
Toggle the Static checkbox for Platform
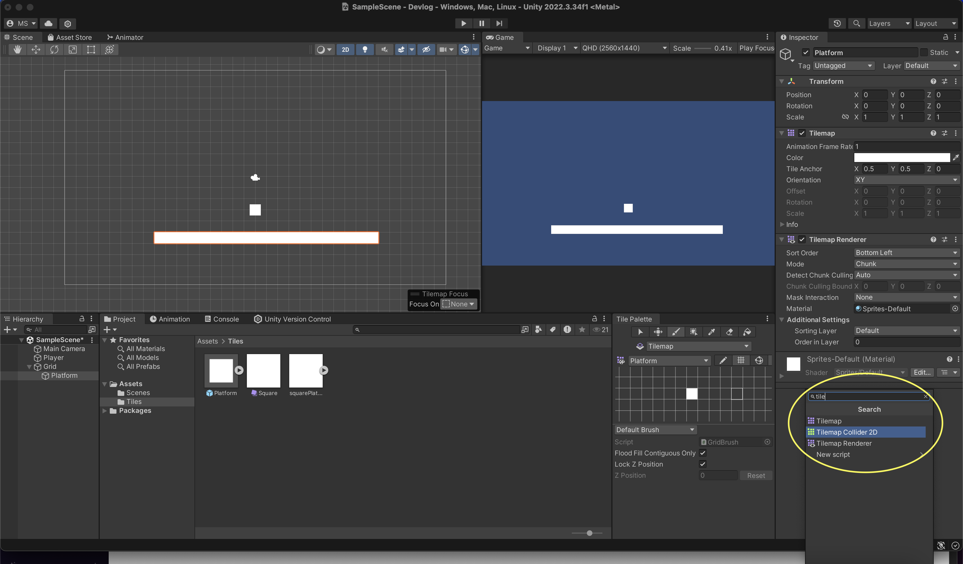(x=924, y=52)
